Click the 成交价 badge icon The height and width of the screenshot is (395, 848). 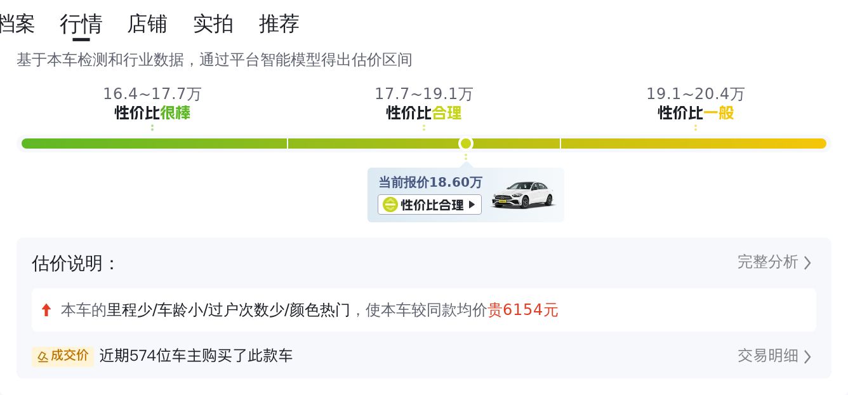[x=63, y=356]
